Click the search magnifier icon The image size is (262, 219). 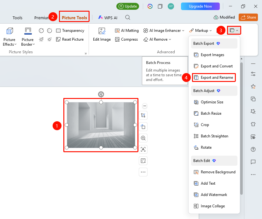coord(128,17)
